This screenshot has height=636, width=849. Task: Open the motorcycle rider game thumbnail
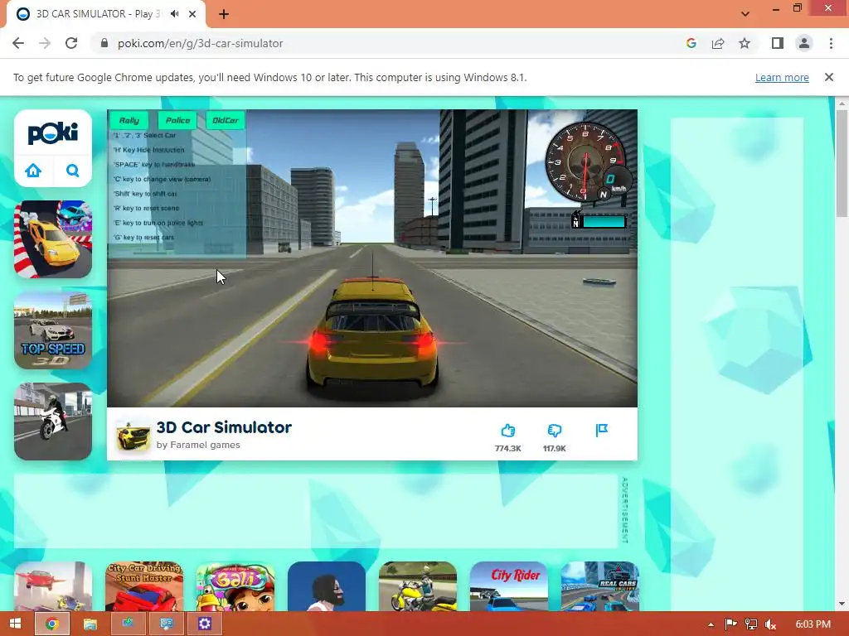53,422
